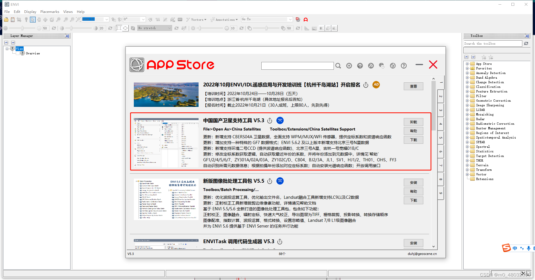Select the App Store toolbox folder
Screen dimensions: 535x280
coord(484,64)
